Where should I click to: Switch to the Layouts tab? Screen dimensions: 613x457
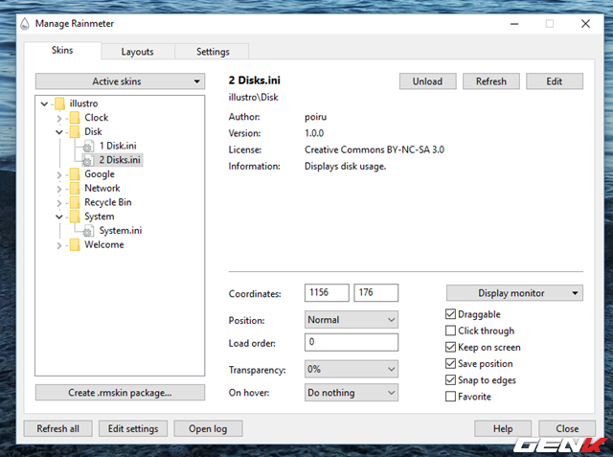click(x=137, y=52)
